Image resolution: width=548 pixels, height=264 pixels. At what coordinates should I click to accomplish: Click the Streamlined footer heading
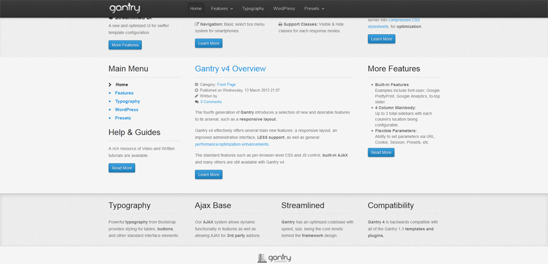[x=303, y=205]
